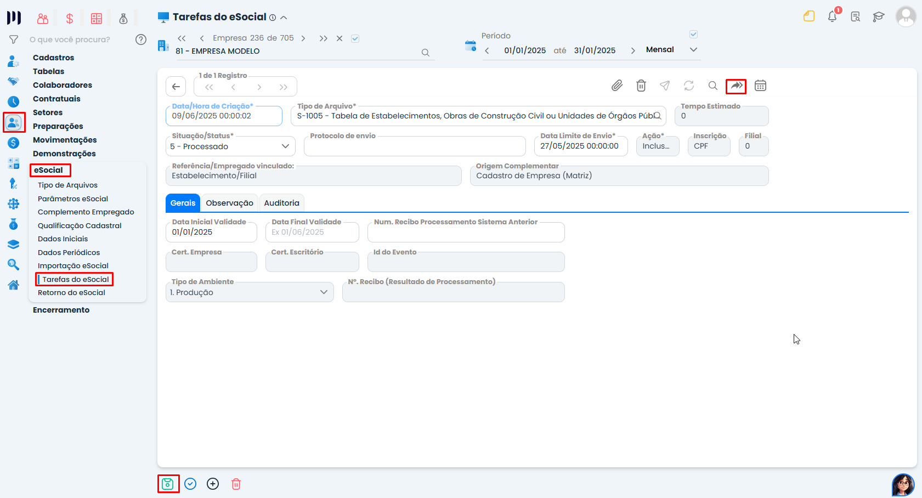Screen dimensions: 922x498
Task: Open the calendar icon in the toolbar
Action: coord(760,86)
